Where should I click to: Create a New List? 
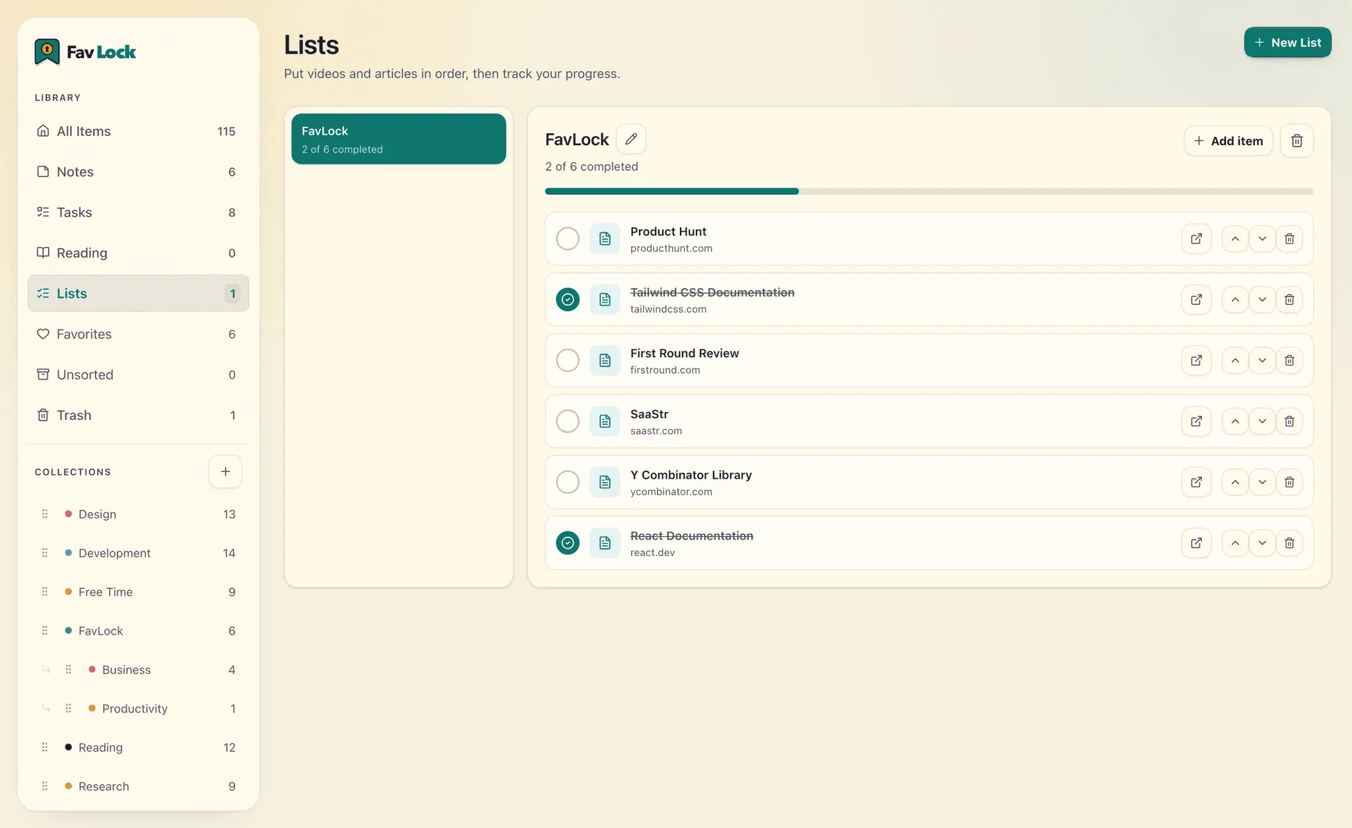1287,42
